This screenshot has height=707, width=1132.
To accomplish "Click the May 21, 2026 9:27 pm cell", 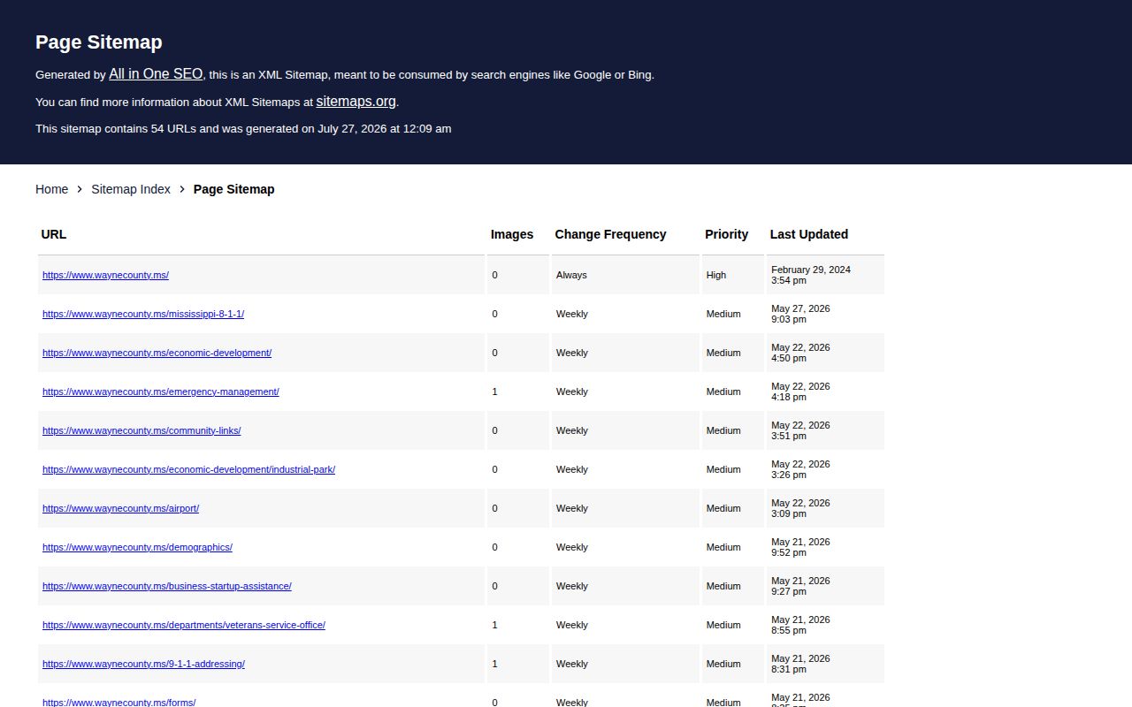I will point(825,586).
